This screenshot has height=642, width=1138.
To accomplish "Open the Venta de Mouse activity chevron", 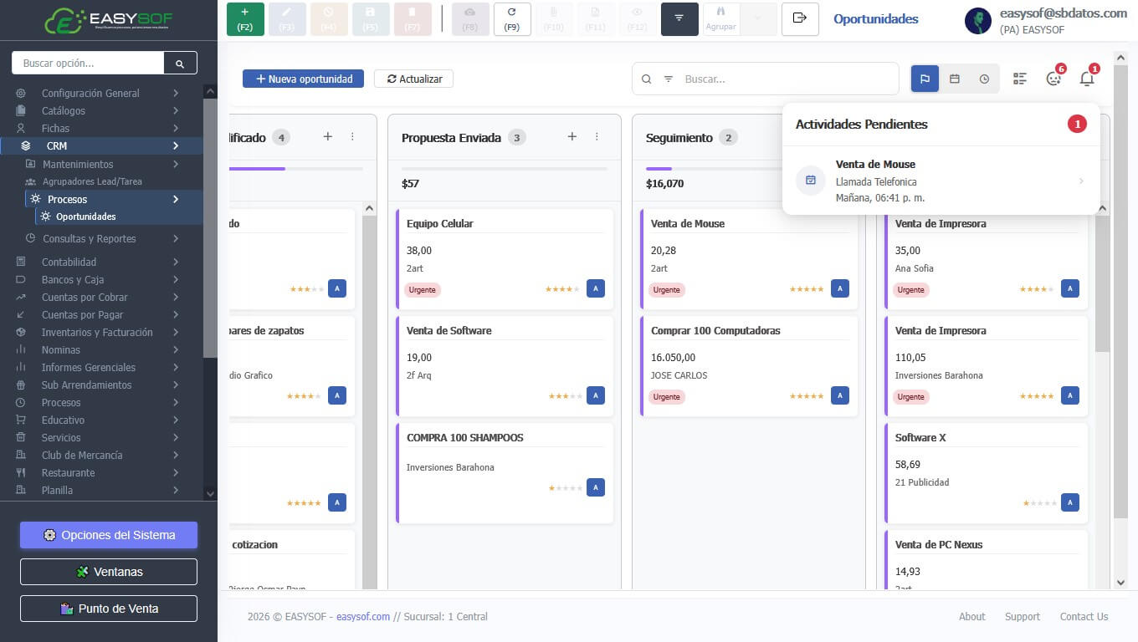I will pos(1081,181).
